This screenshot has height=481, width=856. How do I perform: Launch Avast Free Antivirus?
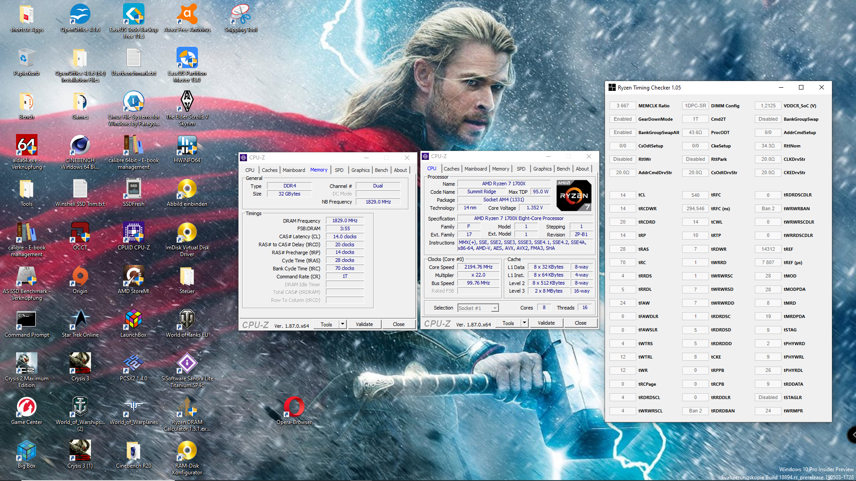point(187,13)
